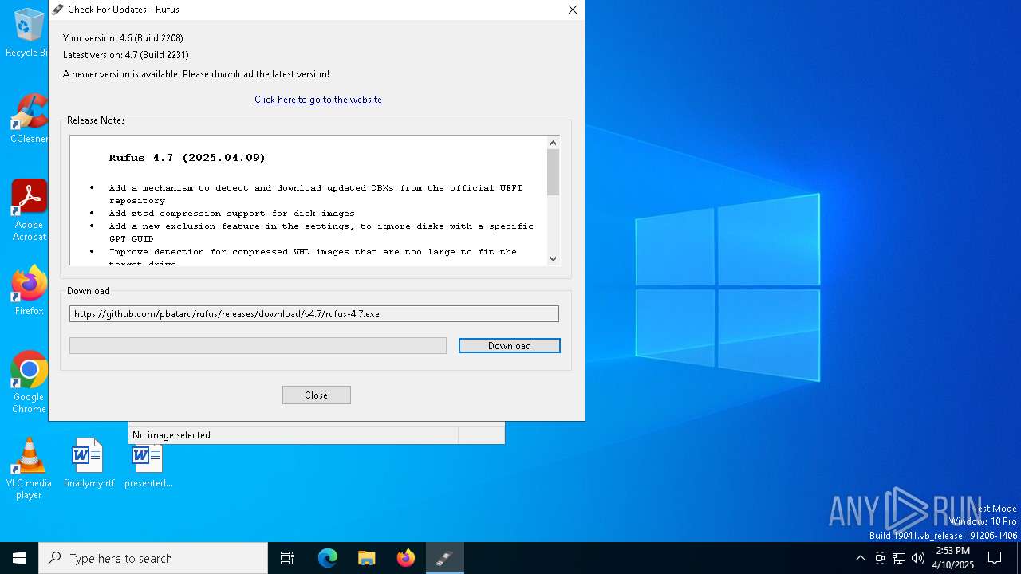Launch VLC media player desktop icon
The height and width of the screenshot is (574, 1021).
(29, 469)
